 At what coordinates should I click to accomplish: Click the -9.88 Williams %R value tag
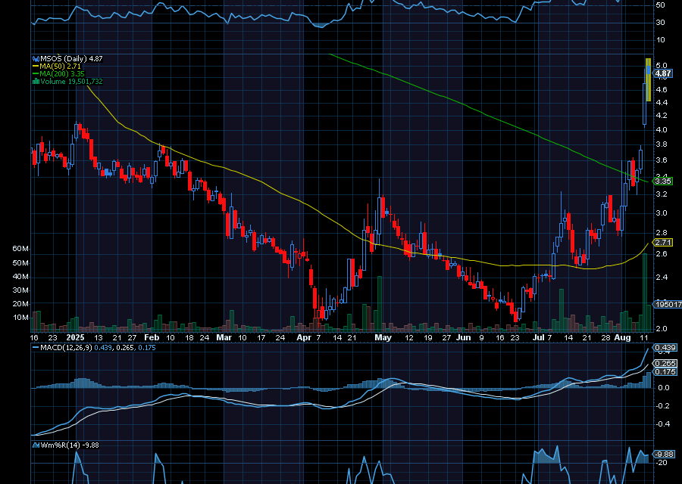(x=665, y=454)
